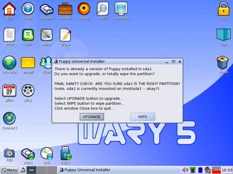Click the green memory chip tray icon
The image size is (233, 174).
193,170
